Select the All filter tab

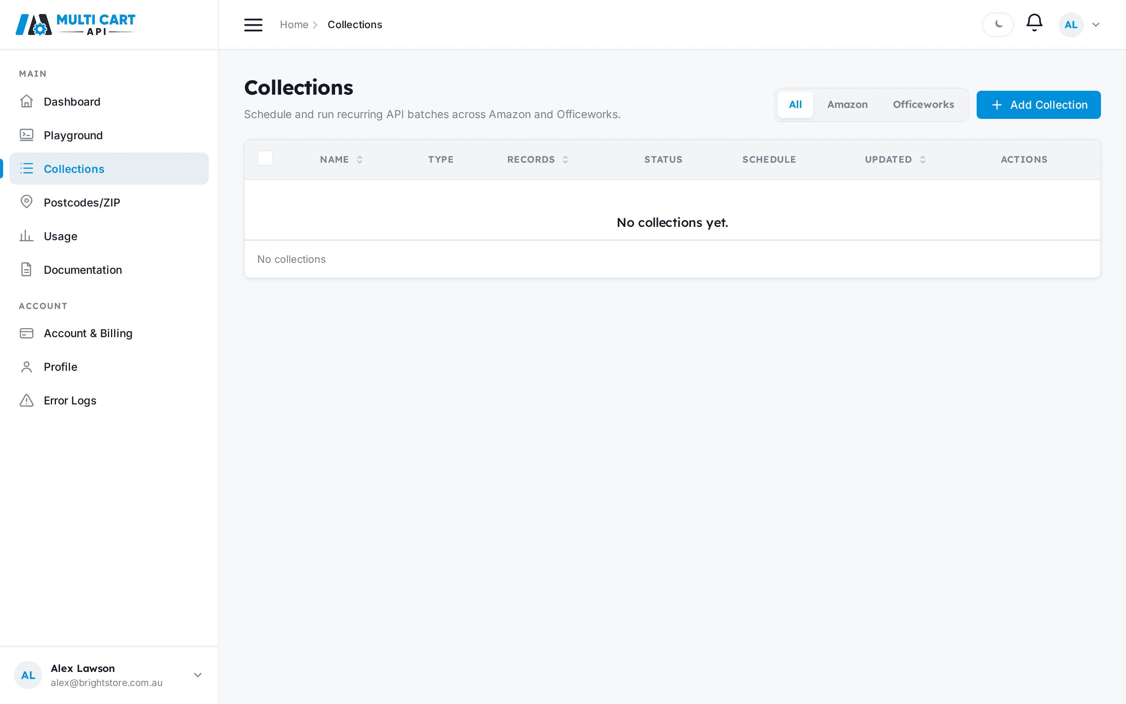pyautogui.click(x=795, y=104)
